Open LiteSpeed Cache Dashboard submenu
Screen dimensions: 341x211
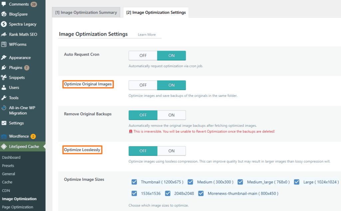pyautogui.click(x=11, y=157)
